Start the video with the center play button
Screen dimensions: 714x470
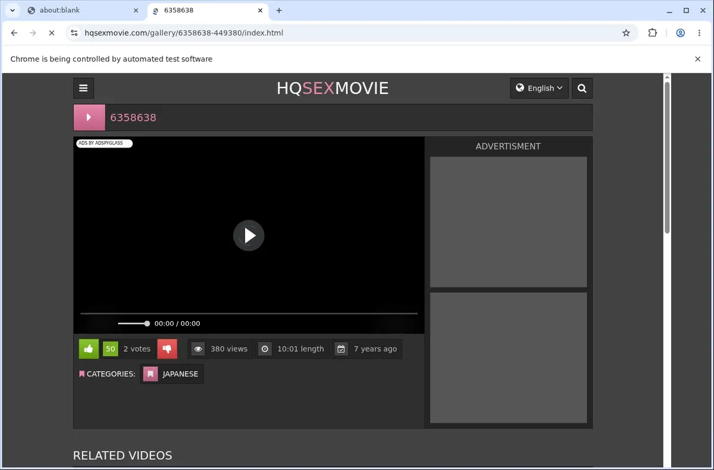[249, 236]
